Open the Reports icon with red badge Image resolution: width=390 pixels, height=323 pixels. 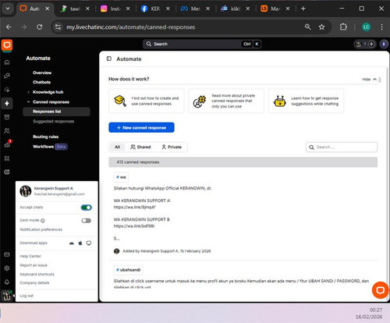coord(7,144)
